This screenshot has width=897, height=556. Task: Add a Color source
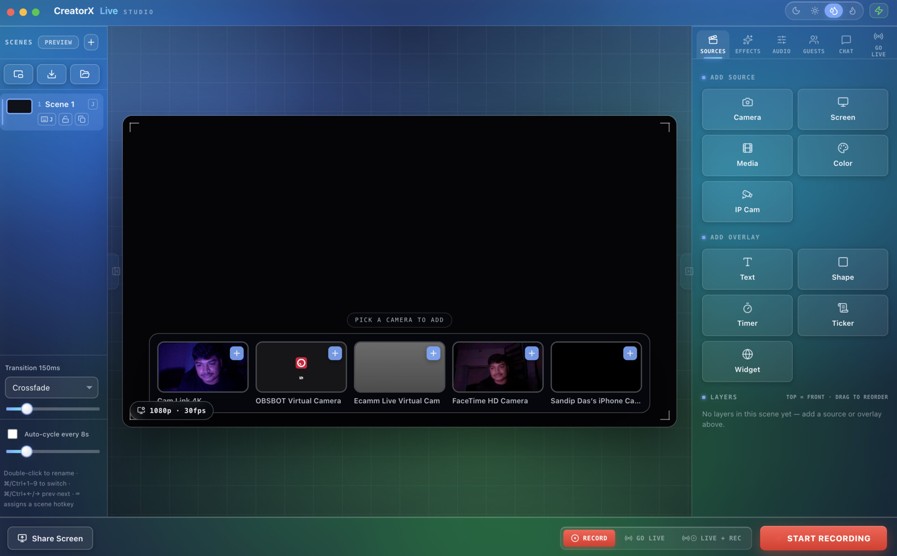[842, 155]
